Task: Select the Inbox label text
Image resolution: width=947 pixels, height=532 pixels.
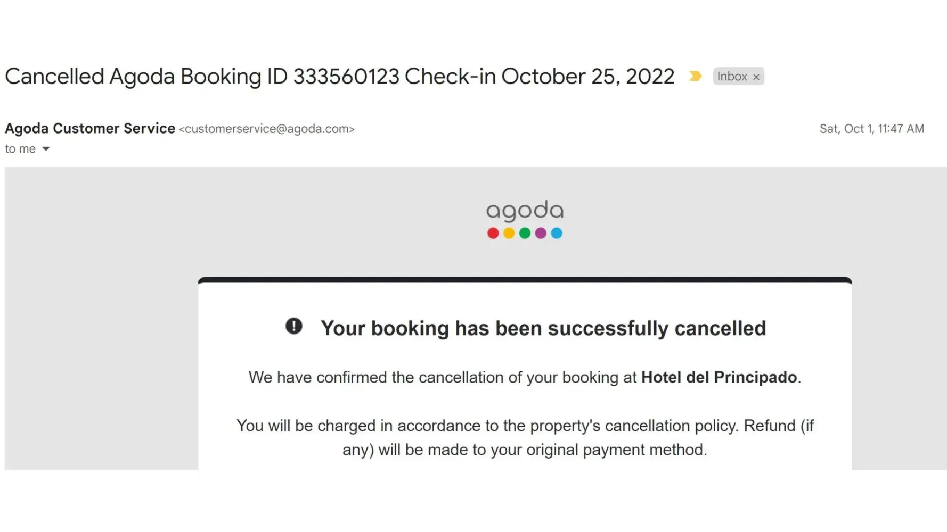Action: tap(732, 77)
